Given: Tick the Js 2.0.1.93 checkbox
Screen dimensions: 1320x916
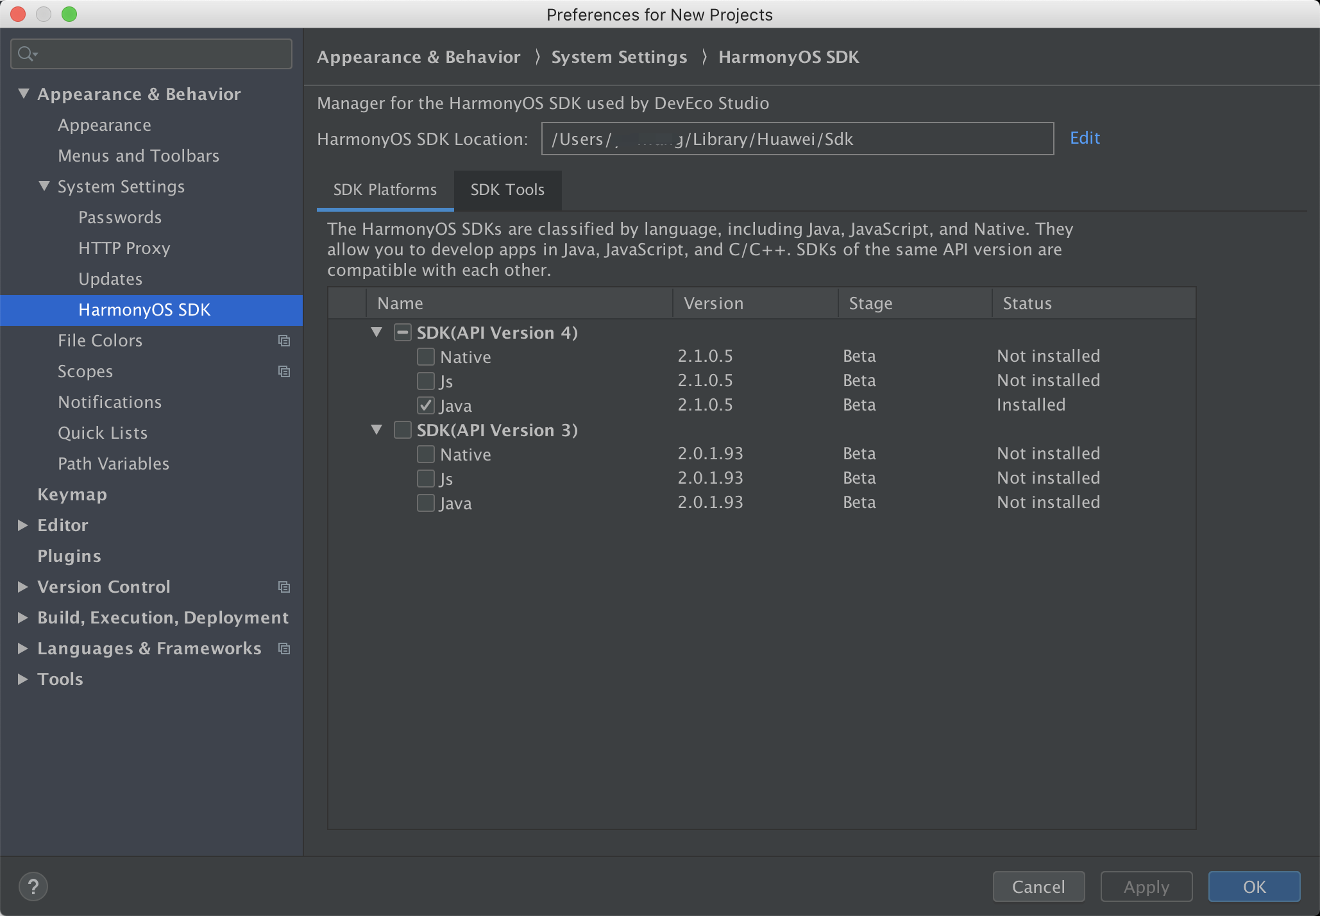Looking at the screenshot, I should [x=426, y=479].
